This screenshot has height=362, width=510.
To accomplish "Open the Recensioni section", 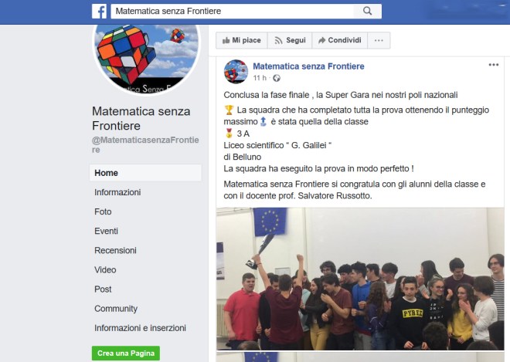I will (115, 251).
